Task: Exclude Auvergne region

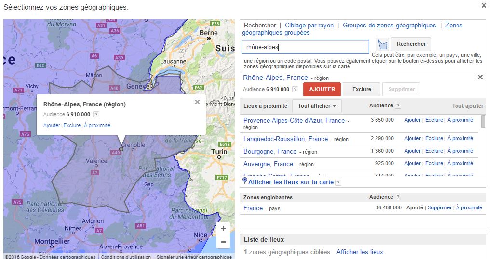Action: [434, 163]
